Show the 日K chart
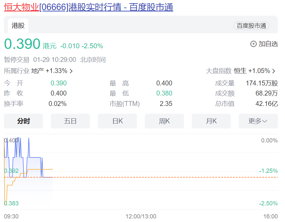 click(117, 121)
